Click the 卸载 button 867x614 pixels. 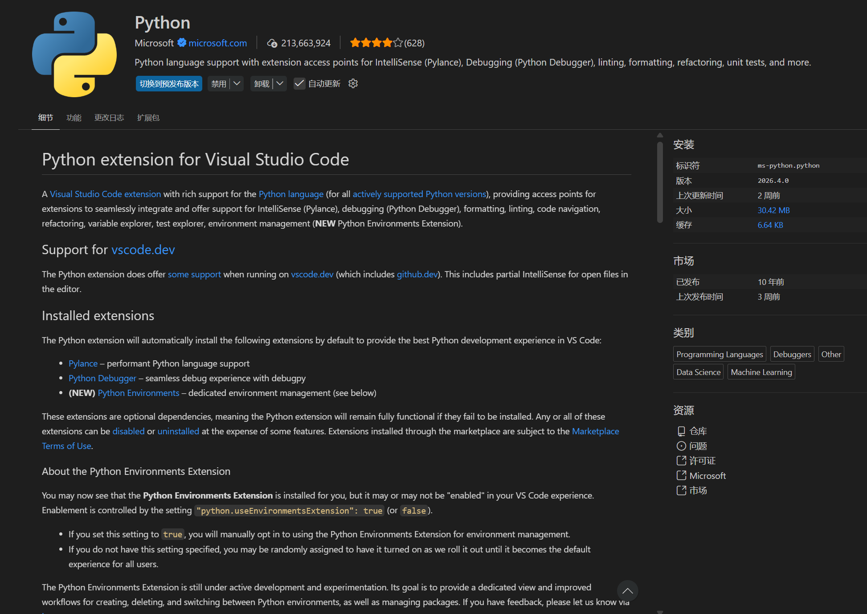click(262, 84)
